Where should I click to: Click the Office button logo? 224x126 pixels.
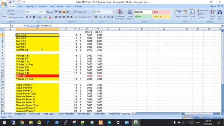point(4,4)
